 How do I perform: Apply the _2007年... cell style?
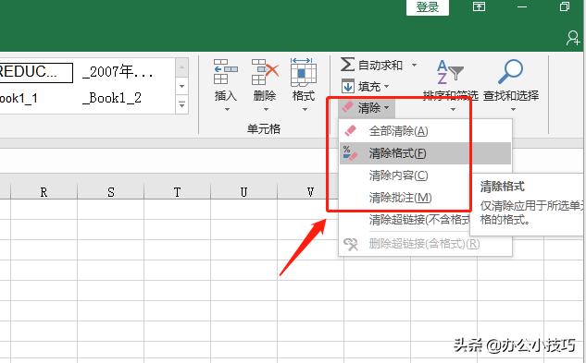(x=118, y=72)
